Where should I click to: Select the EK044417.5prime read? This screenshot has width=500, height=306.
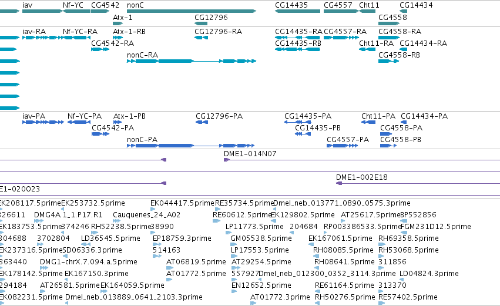click(182, 203)
